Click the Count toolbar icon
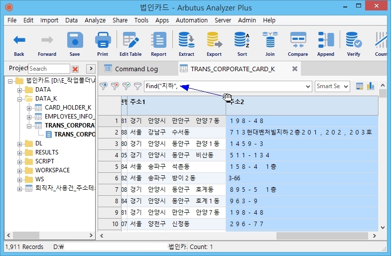 pos(381,40)
